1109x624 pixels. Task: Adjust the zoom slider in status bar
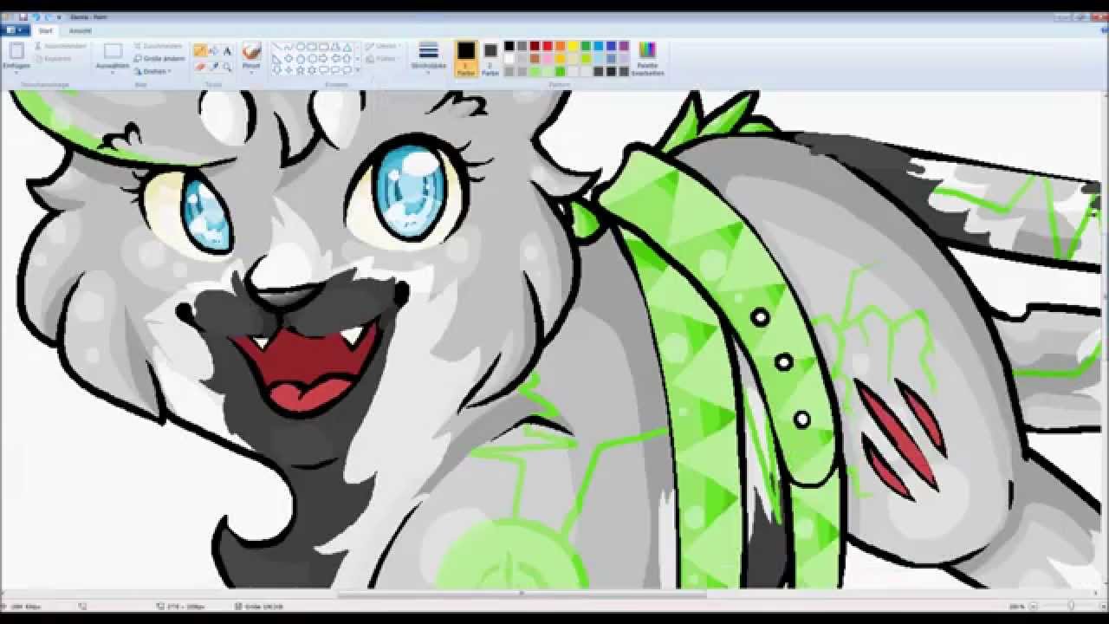[1072, 606]
